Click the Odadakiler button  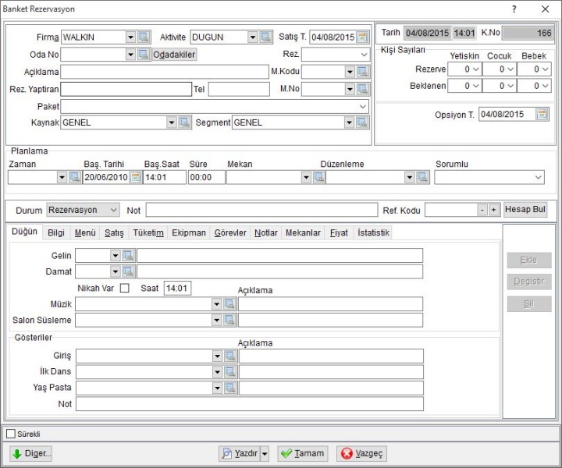174,55
